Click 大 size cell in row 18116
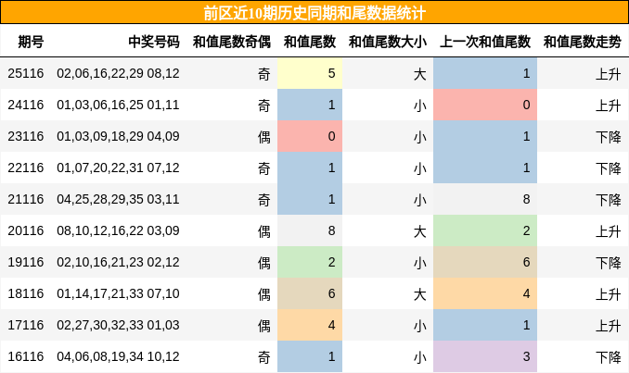Screen dimensions: 629x373 (419, 294)
